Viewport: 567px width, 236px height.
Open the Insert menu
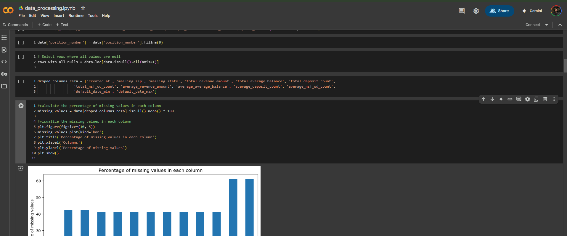pyautogui.click(x=59, y=16)
